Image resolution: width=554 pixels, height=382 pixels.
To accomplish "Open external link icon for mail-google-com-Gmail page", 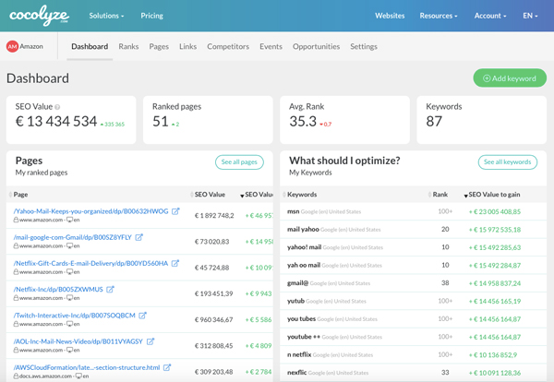I will (x=139, y=237).
